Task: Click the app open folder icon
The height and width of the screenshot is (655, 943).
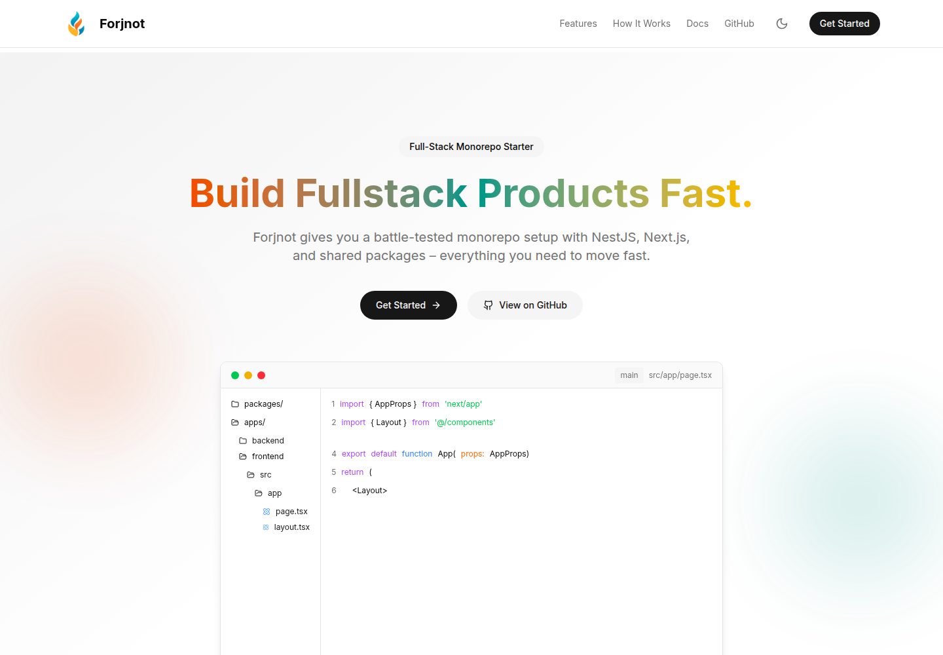Action: tap(259, 493)
